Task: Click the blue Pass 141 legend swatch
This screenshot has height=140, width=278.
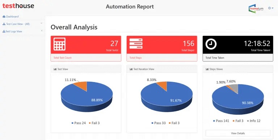Action: click(x=214, y=121)
